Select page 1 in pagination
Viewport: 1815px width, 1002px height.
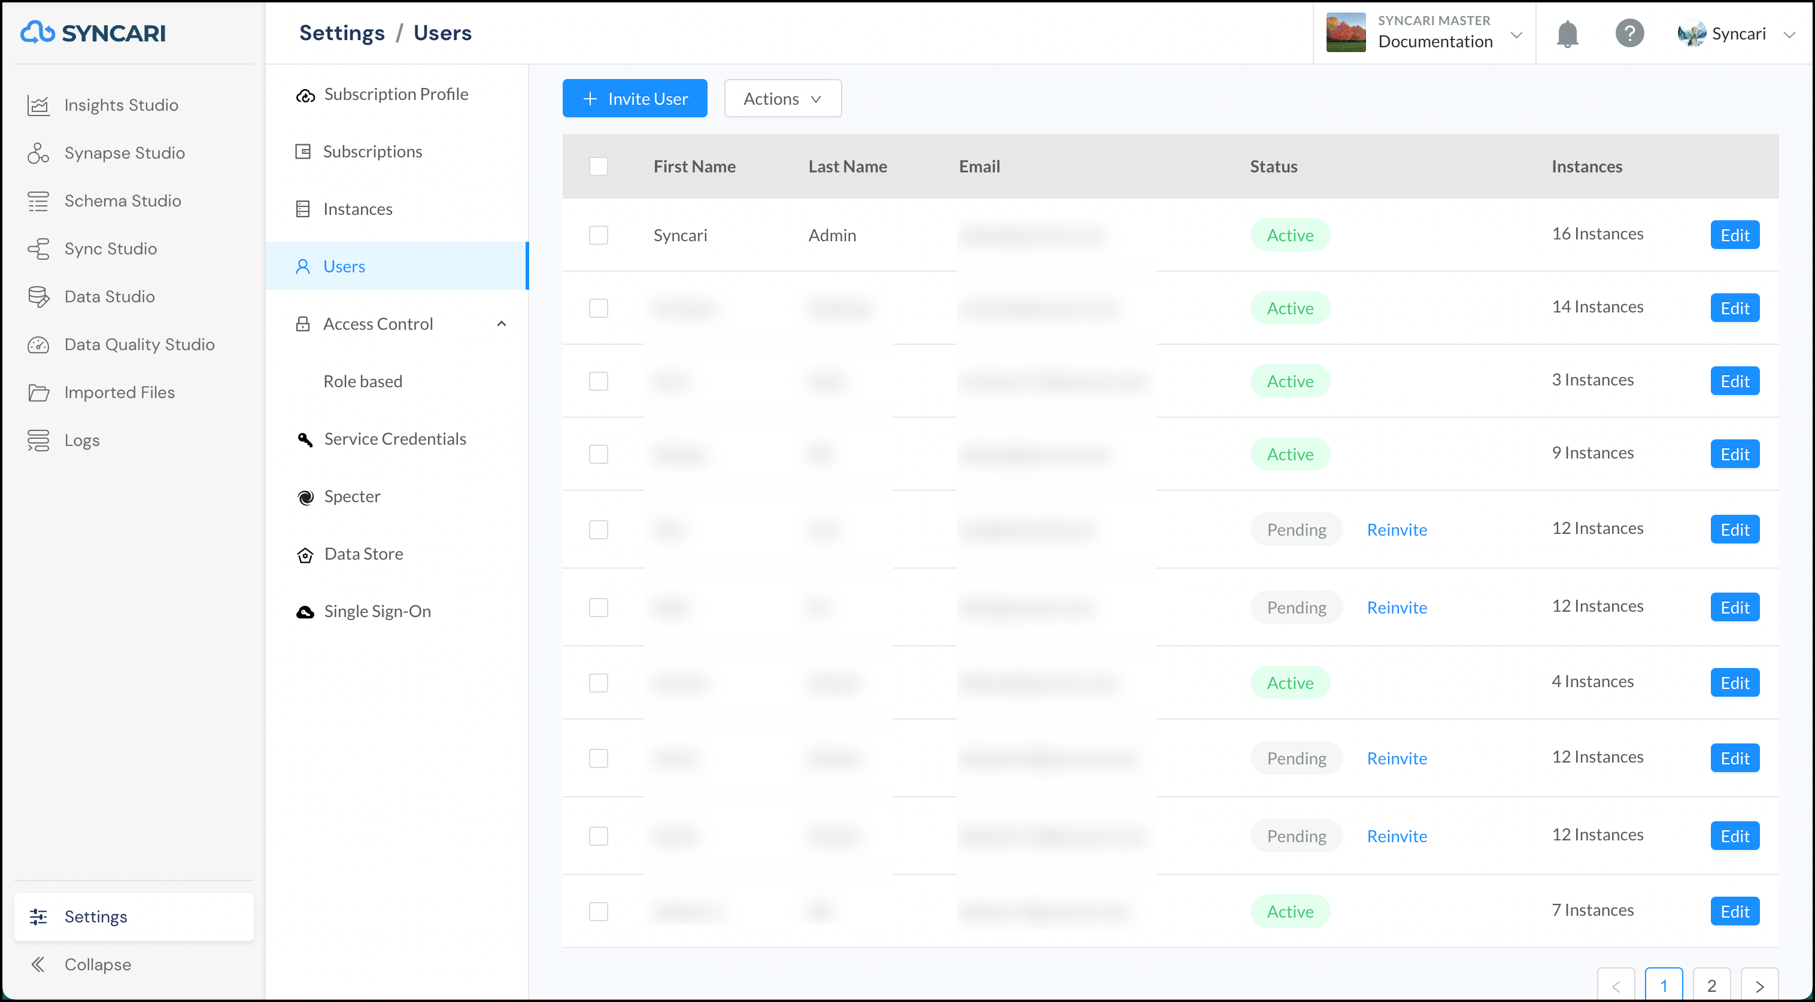pyautogui.click(x=1664, y=985)
